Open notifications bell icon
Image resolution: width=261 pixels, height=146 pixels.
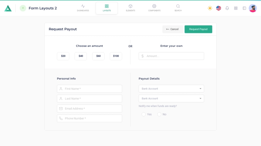coord(227,8)
